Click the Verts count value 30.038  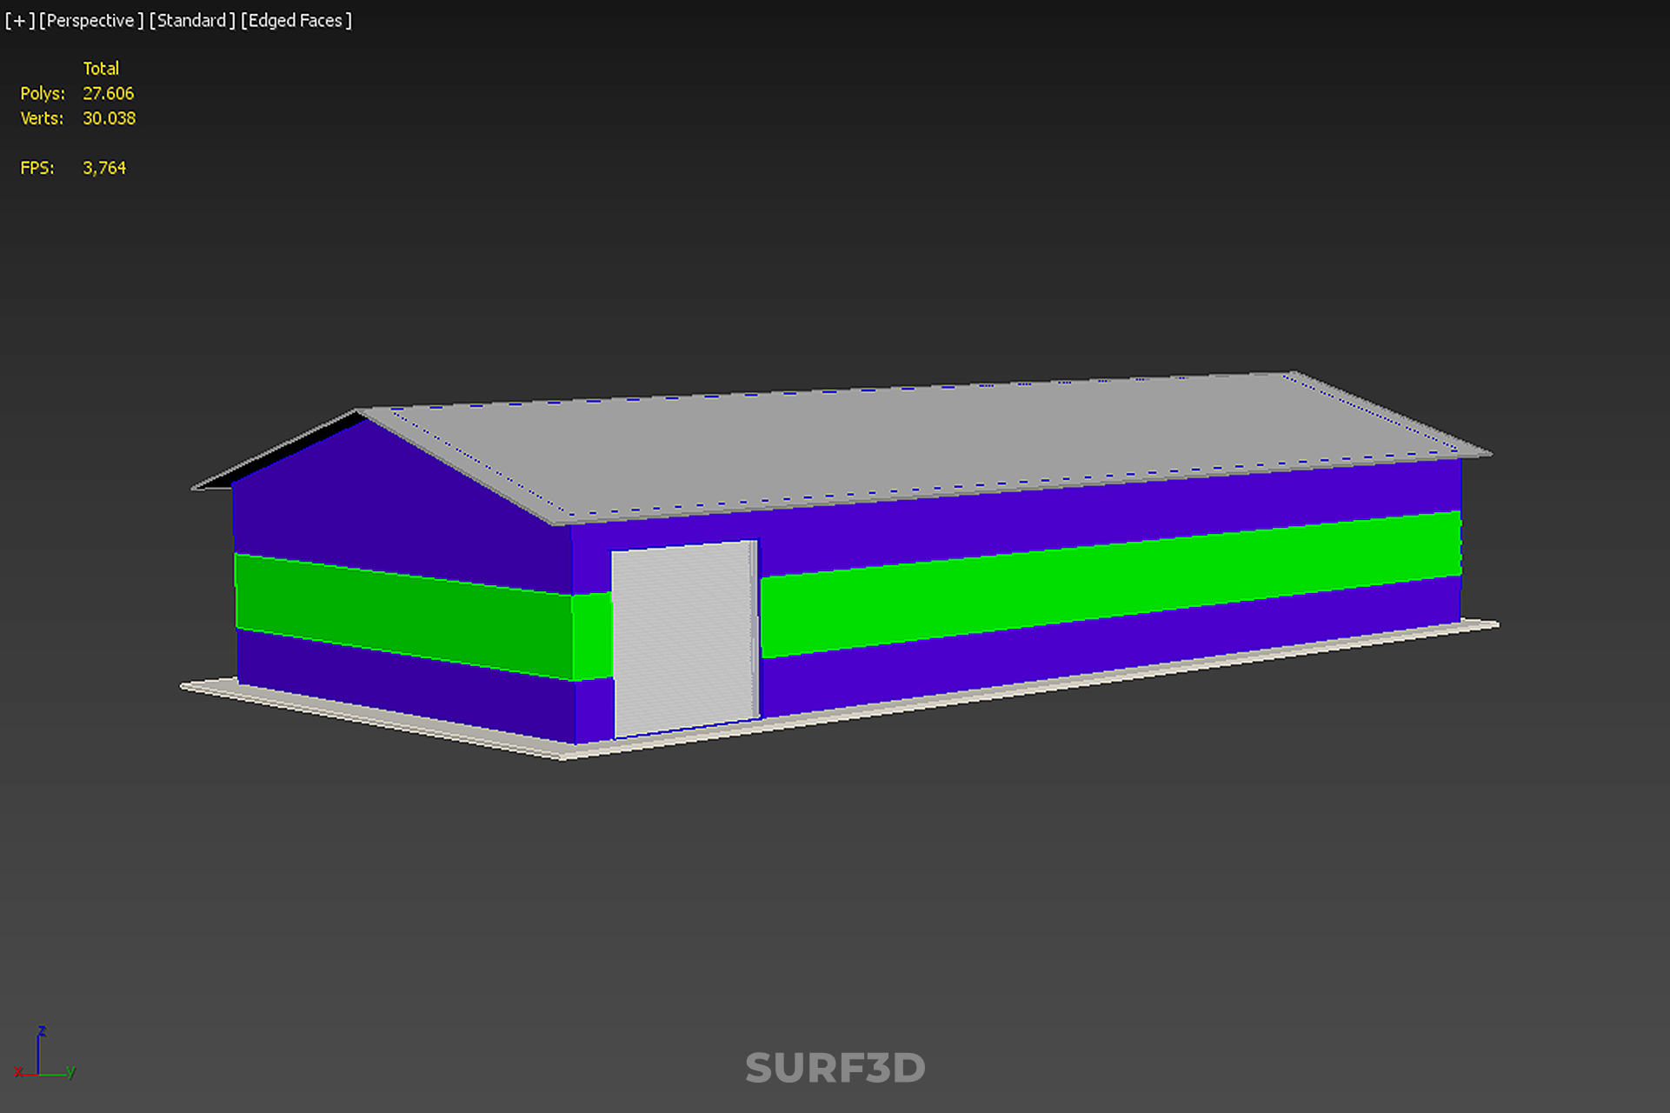pos(109,118)
